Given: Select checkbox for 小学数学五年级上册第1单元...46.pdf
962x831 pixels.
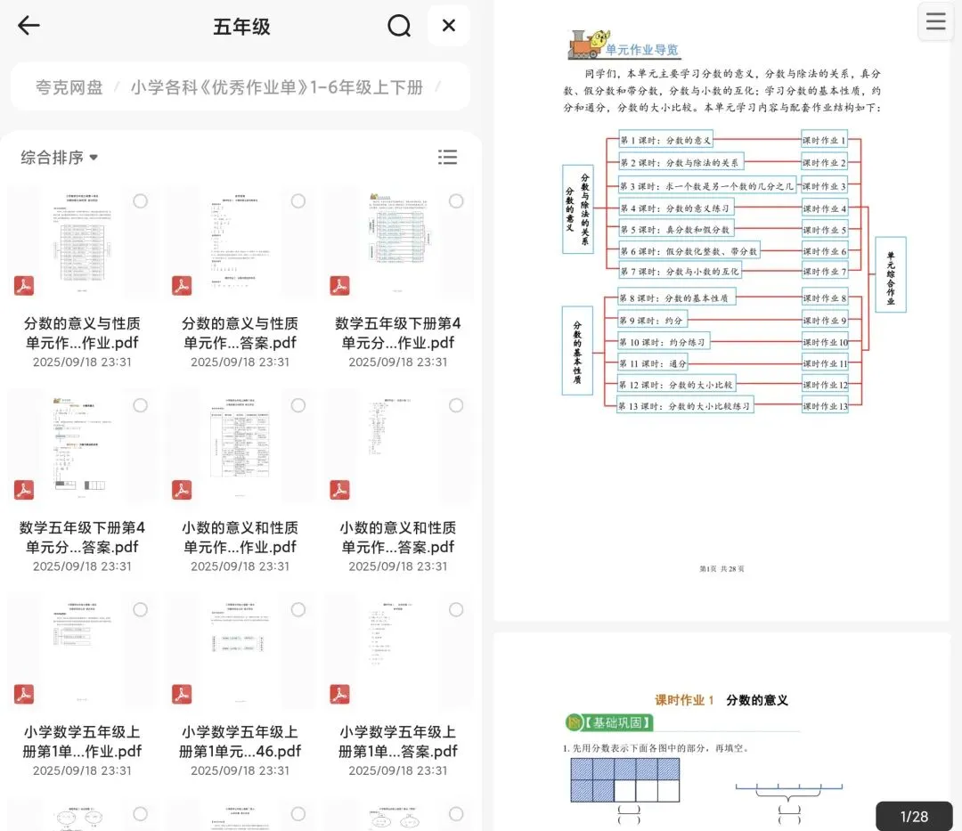Looking at the screenshot, I should [298, 609].
